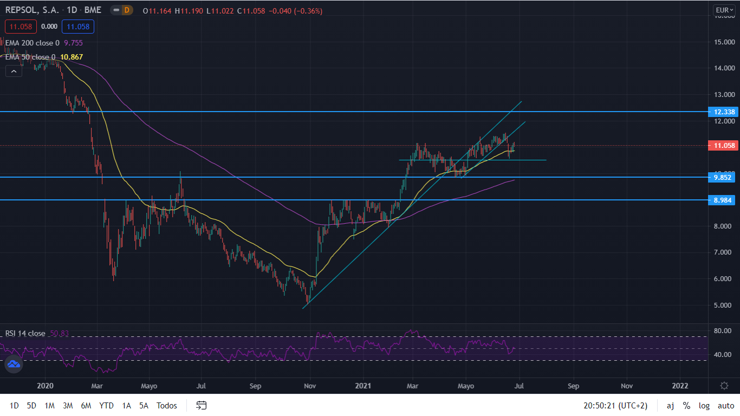Click the blue 11.058 buy price box
The height and width of the screenshot is (416, 740).
click(77, 27)
